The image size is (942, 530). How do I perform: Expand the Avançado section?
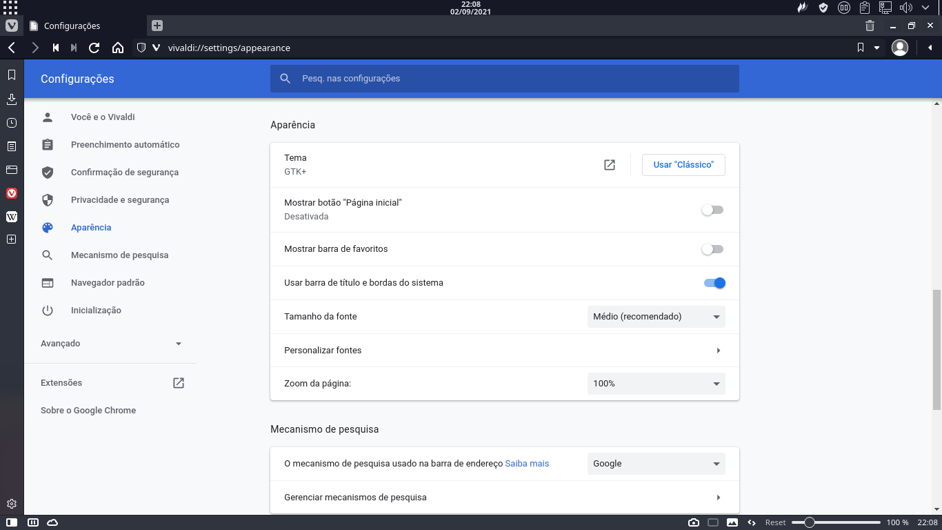tap(110, 344)
